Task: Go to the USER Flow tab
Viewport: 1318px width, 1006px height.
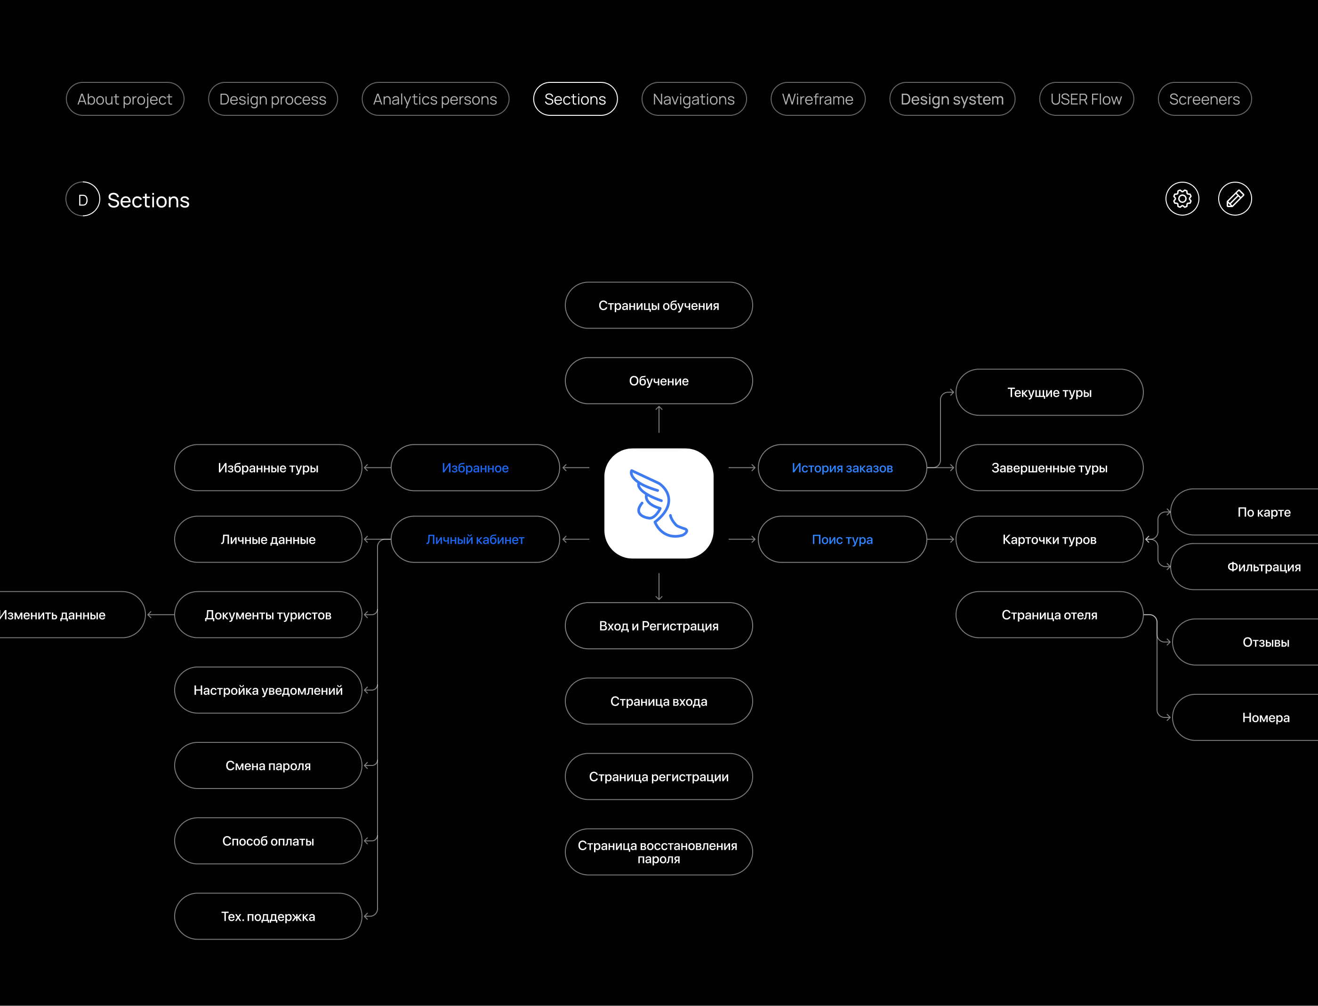Action: (1085, 99)
